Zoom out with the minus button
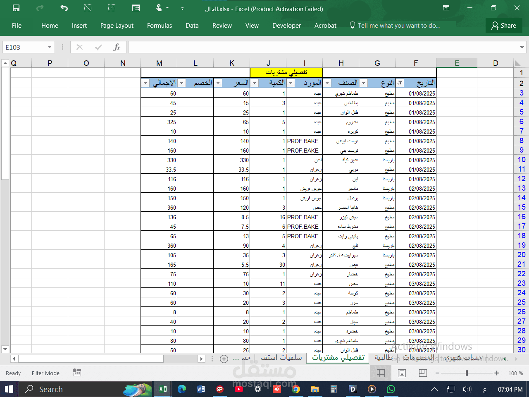The image size is (529, 397). tap(437, 373)
